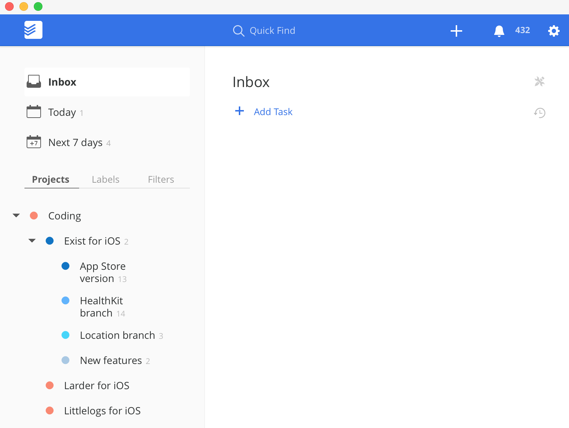Open the Next 7 days view
569x428 pixels.
[75, 142]
